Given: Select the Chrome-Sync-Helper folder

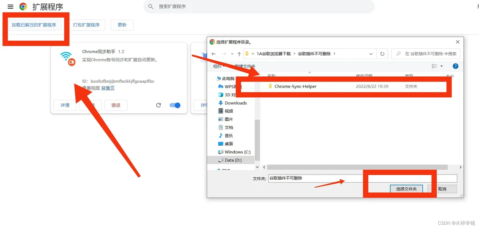Looking at the screenshot, I should pos(295,86).
